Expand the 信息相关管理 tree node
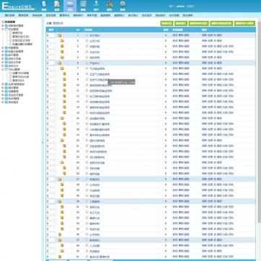Screen dimensions: 261x261 [3, 25]
